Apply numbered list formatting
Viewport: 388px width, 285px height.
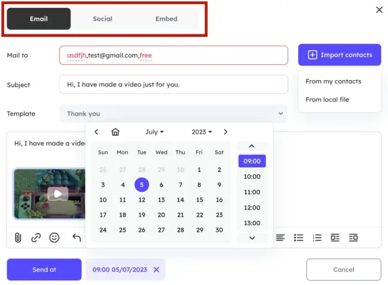(317, 237)
